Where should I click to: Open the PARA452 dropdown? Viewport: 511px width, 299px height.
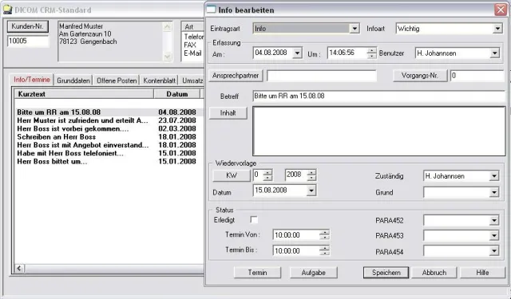point(494,221)
